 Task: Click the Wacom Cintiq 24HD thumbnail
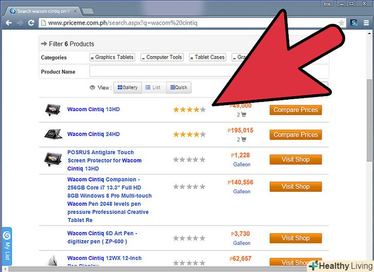point(53,134)
